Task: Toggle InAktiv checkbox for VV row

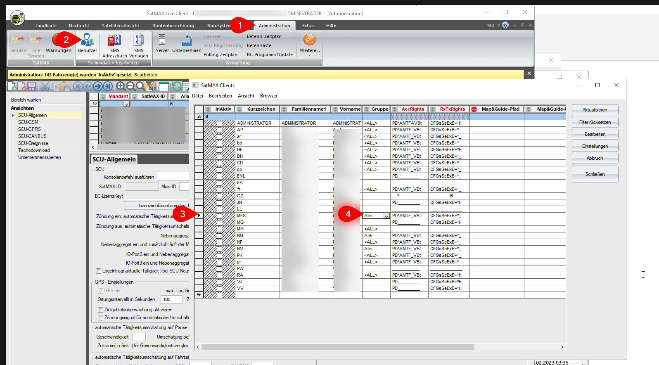Action: tap(220, 288)
